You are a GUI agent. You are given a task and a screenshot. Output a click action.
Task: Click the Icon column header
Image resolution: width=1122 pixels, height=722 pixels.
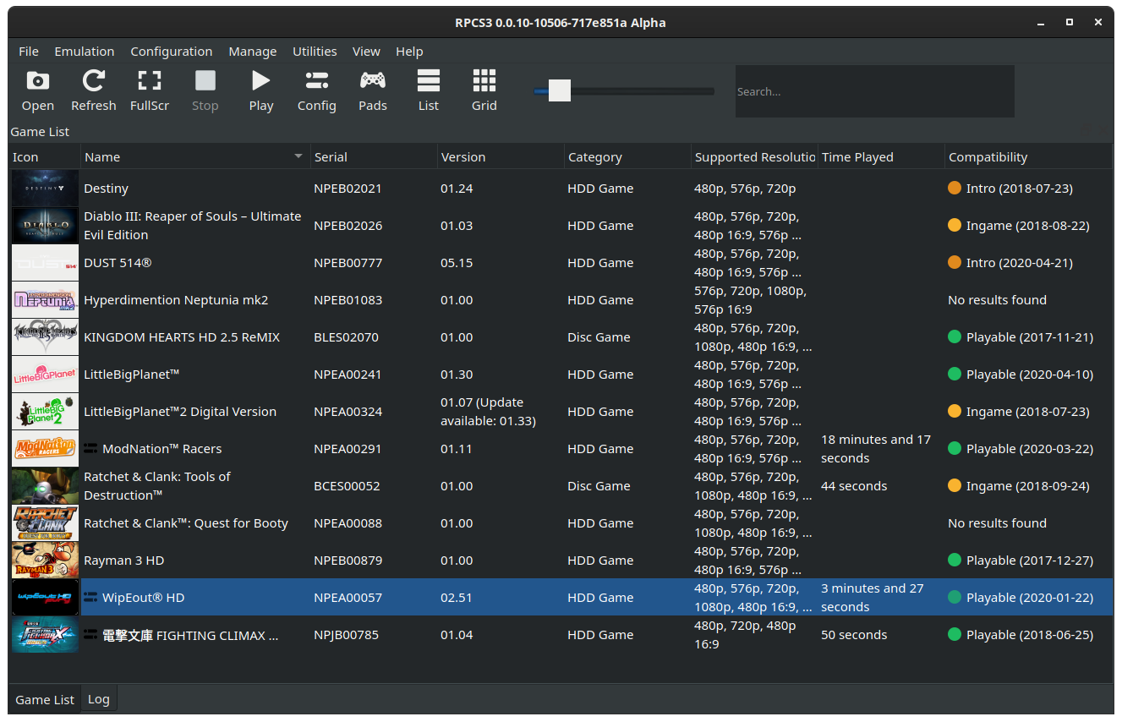tap(45, 157)
